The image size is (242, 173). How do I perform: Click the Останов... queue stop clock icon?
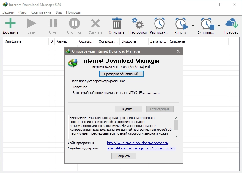click(208, 24)
